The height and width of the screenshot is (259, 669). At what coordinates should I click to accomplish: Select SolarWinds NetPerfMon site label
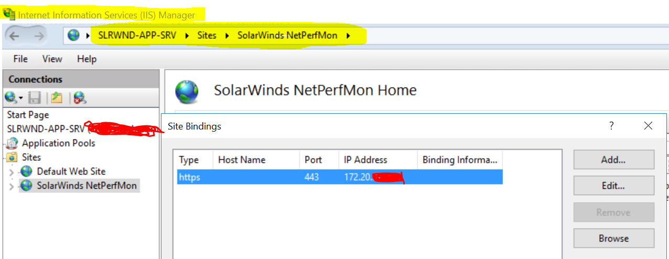click(87, 186)
